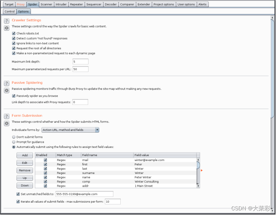Select the surname rule row in table
276x215 pixels.
click(x=116, y=173)
